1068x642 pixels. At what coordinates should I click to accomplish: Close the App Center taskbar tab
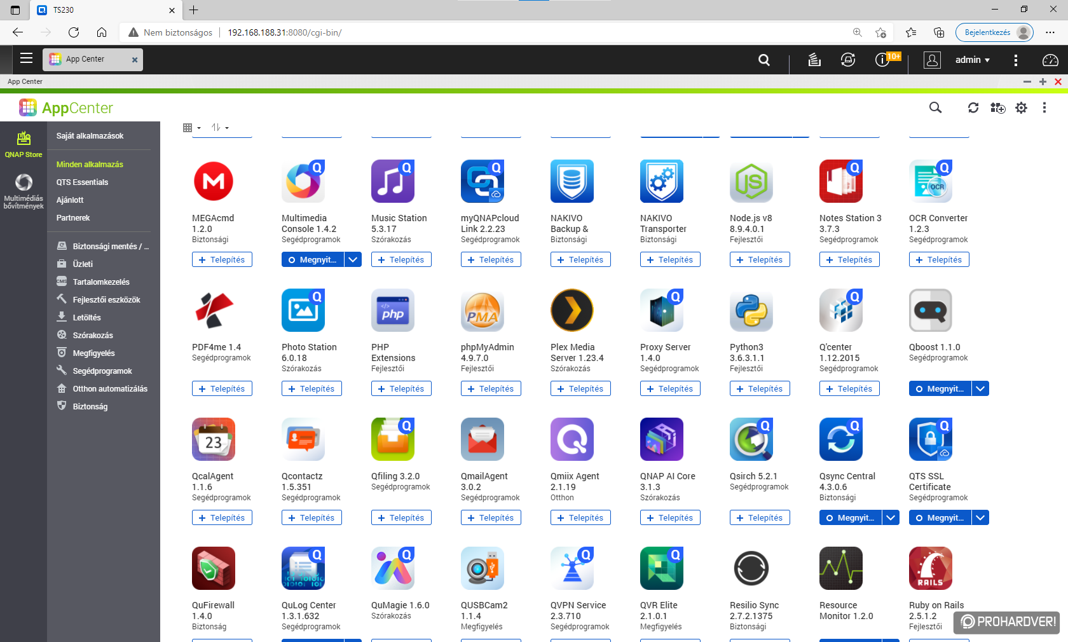[135, 60]
